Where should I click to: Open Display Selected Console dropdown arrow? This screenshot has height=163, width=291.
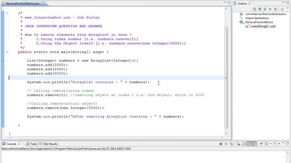(x=271, y=144)
